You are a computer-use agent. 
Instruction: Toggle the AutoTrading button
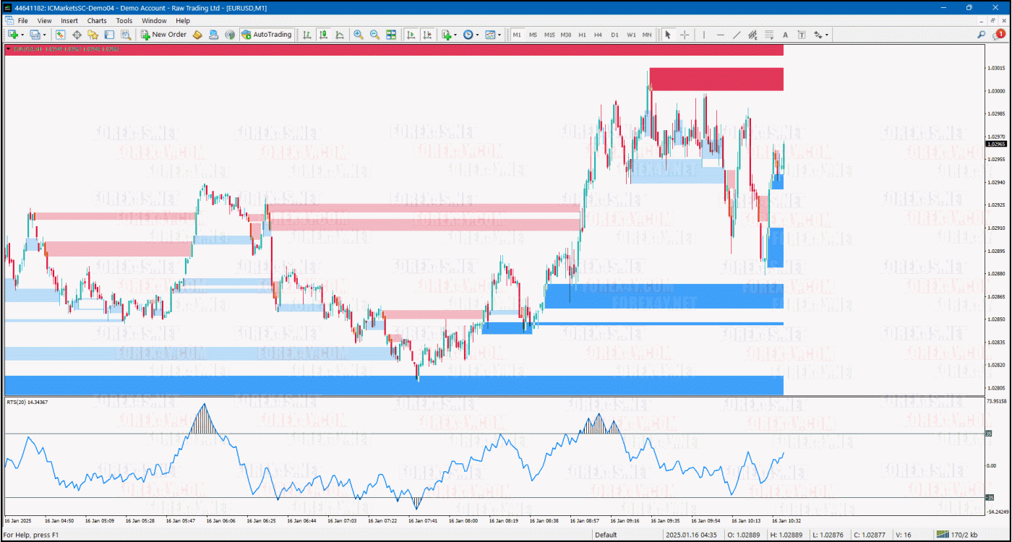point(267,35)
